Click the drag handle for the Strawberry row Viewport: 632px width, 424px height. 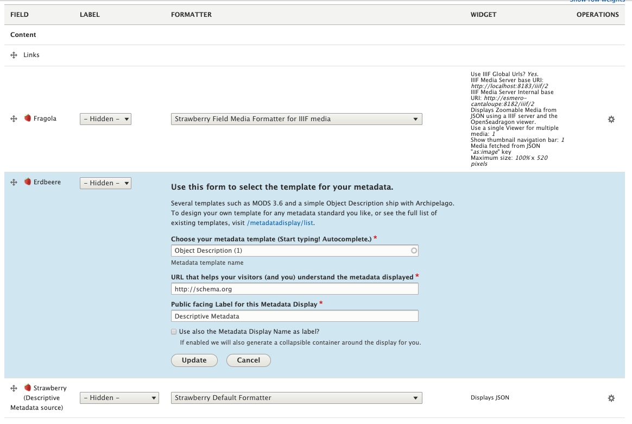pyautogui.click(x=14, y=388)
